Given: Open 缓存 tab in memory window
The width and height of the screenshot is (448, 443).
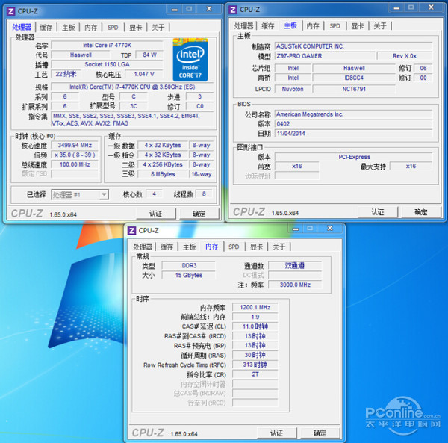Looking at the screenshot, I should (167, 247).
